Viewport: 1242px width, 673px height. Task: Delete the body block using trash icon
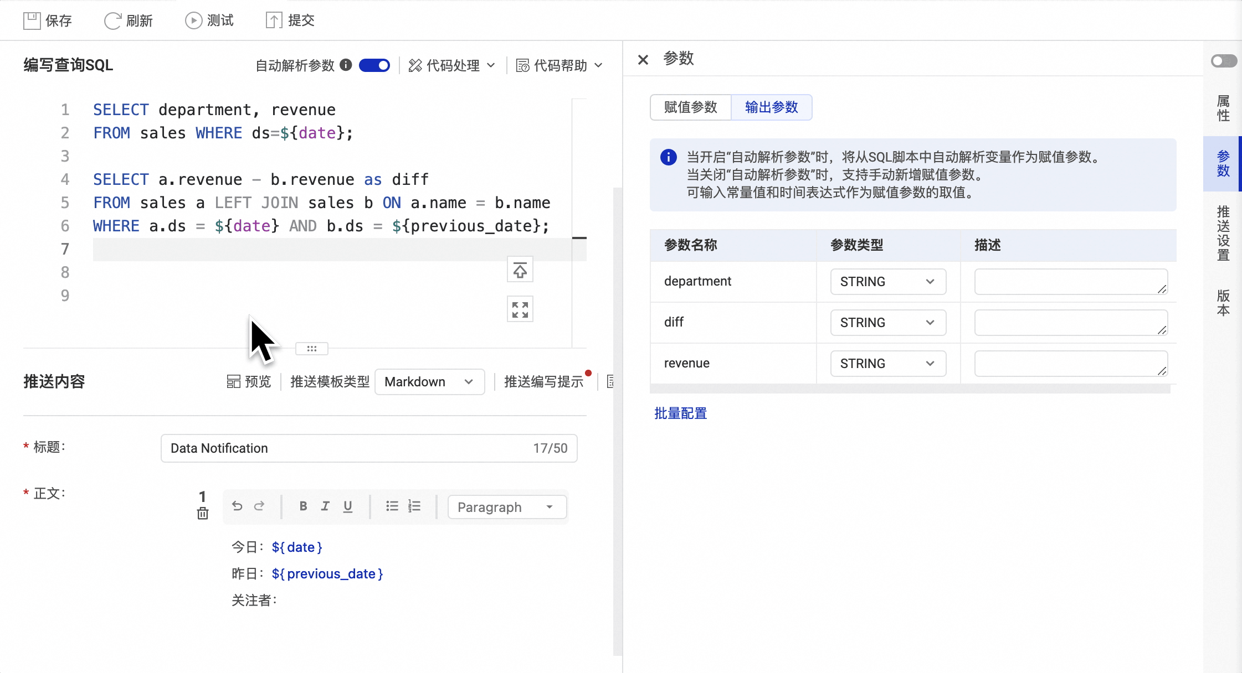click(202, 514)
